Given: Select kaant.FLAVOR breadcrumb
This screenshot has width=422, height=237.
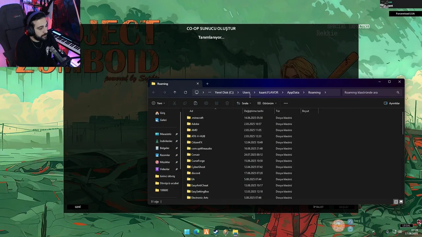Looking at the screenshot, I should point(269,92).
